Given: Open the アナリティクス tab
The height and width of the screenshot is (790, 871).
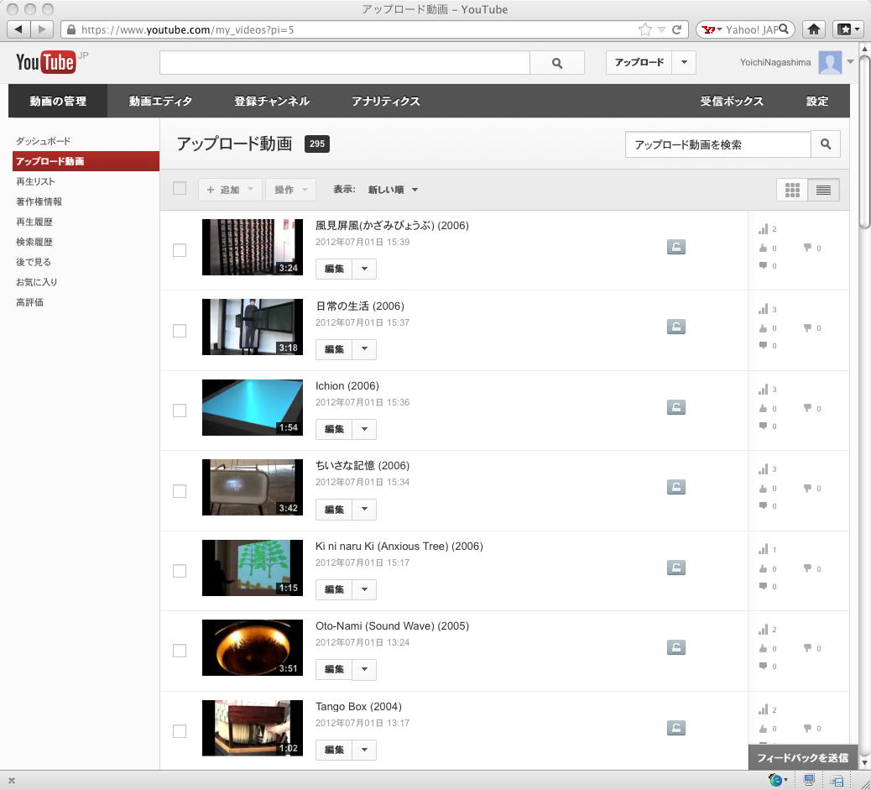Looking at the screenshot, I should (x=386, y=102).
